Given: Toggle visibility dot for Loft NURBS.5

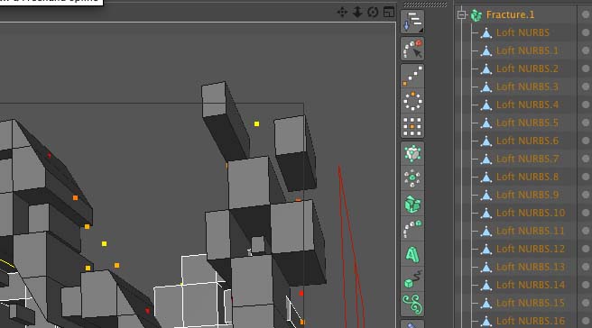Looking at the screenshot, I should tap(586, 123).
